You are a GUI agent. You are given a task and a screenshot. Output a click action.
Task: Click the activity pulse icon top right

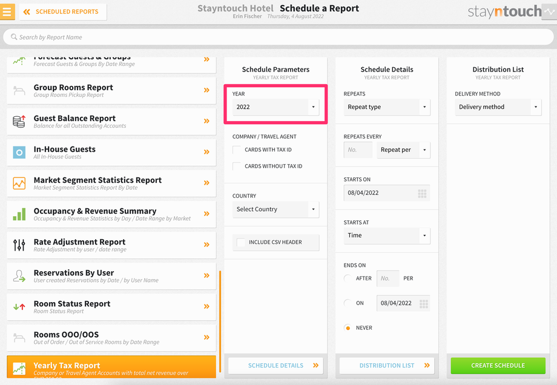(x=550, y=12)
